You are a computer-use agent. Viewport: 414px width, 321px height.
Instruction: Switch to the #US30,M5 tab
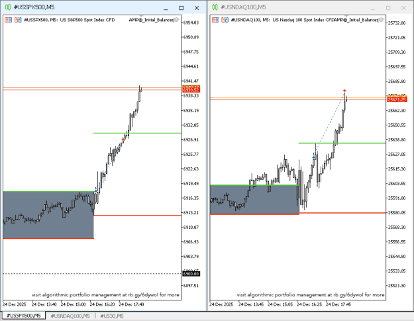tap(112, 316)
